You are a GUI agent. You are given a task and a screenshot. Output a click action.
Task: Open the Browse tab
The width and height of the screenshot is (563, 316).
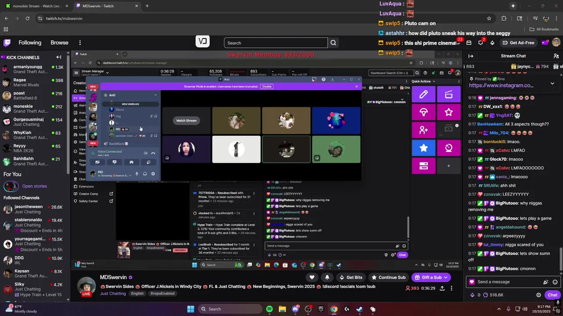[x=59, y=43]
